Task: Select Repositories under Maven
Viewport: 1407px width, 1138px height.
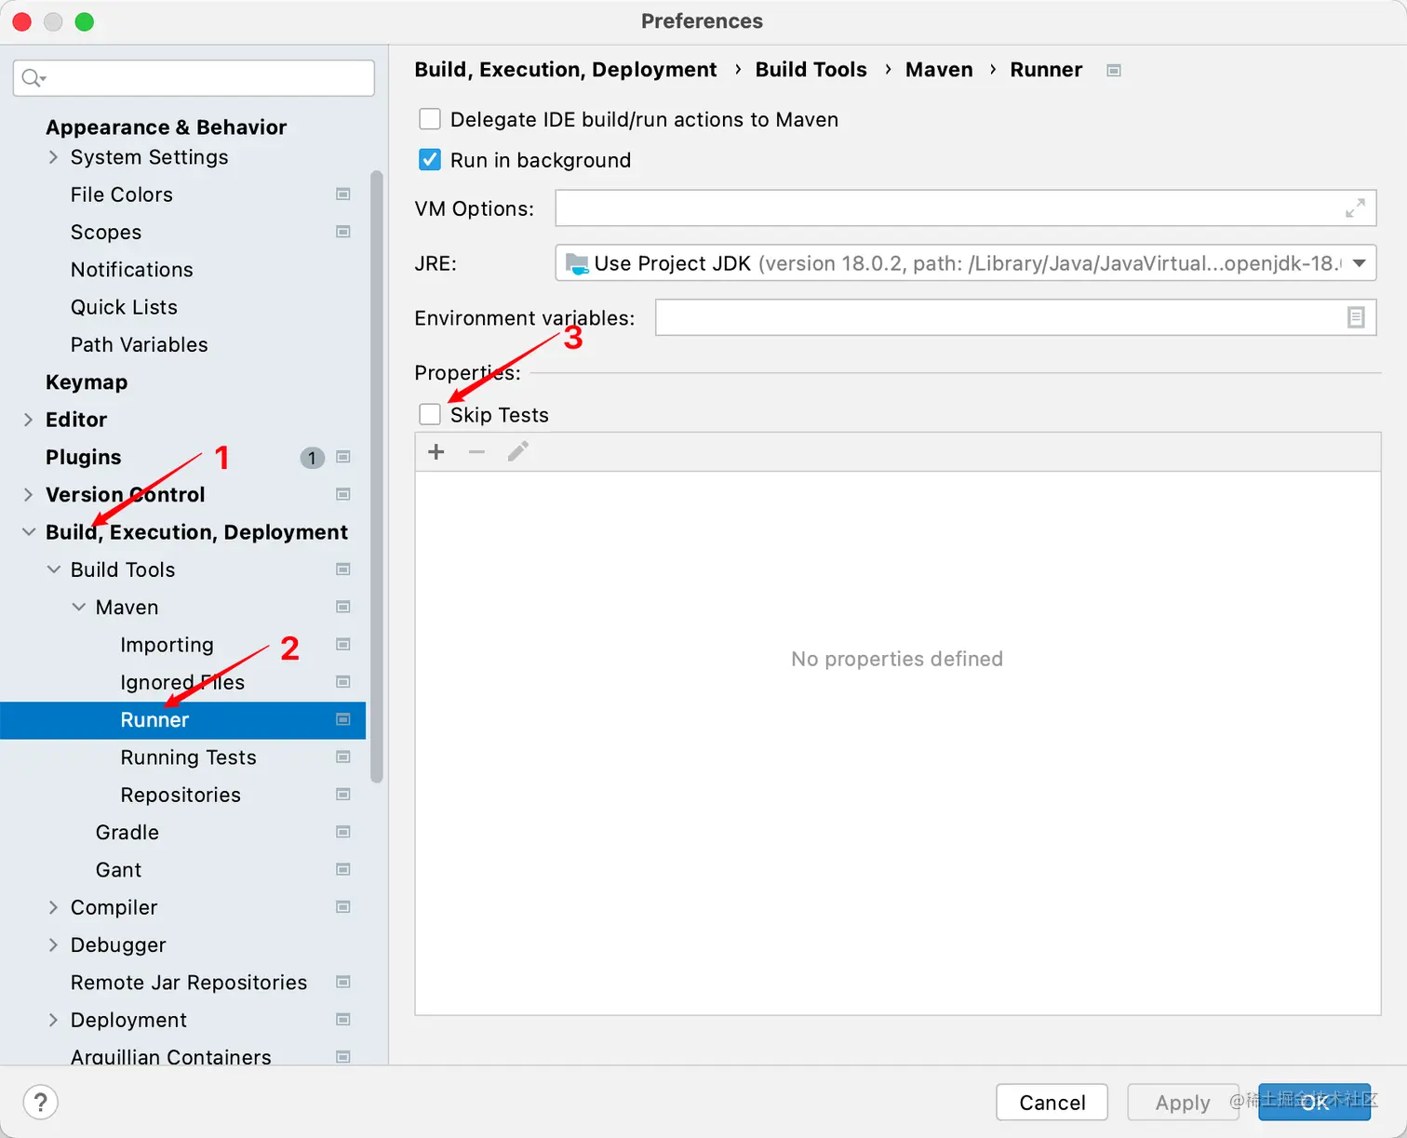Action: pos(181,795)
